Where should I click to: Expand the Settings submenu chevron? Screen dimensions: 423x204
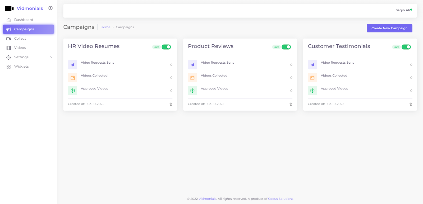tap(51, 57)
